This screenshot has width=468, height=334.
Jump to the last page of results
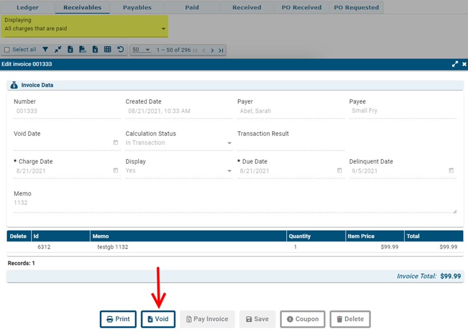221,50
